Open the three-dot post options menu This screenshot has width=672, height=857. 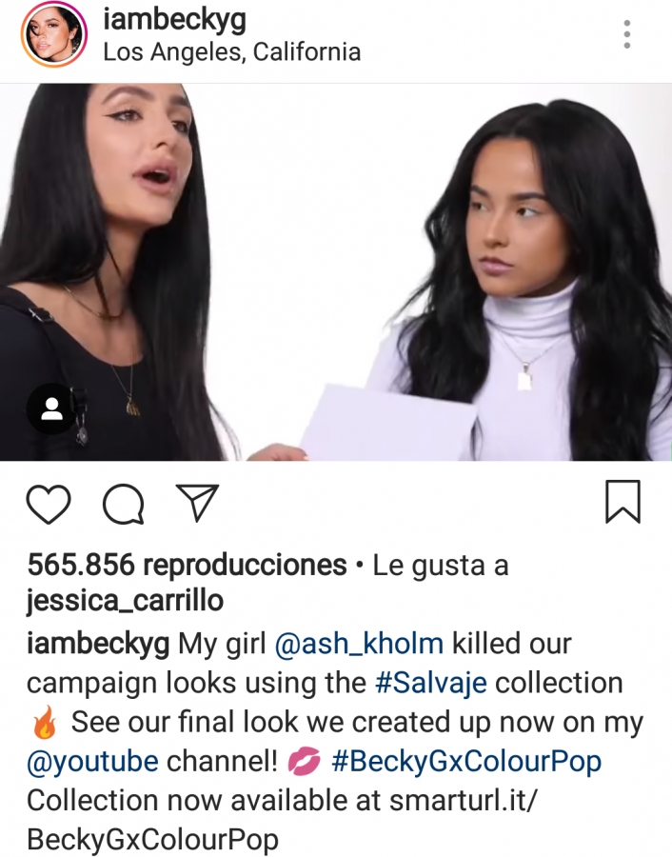click(627, 34)
